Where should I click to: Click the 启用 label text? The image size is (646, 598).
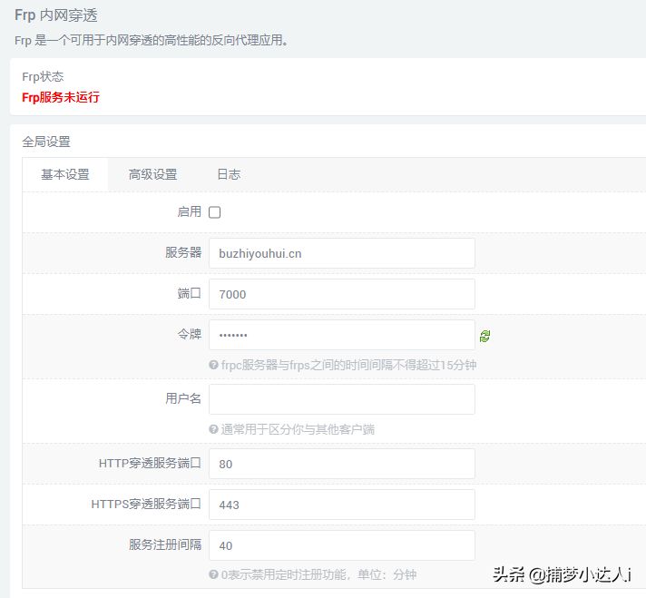(x=190, y=211)
